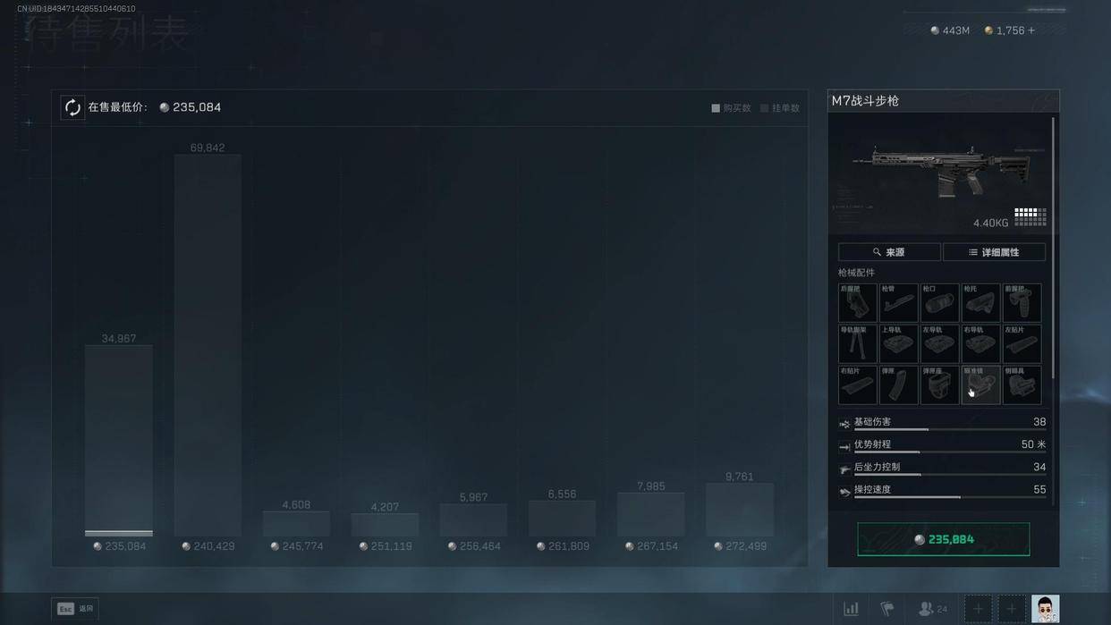Click the 来源 source button

(889, 252)
